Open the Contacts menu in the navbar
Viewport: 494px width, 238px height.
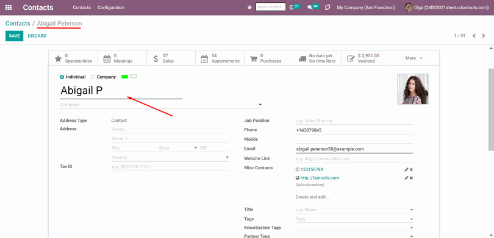82,7
